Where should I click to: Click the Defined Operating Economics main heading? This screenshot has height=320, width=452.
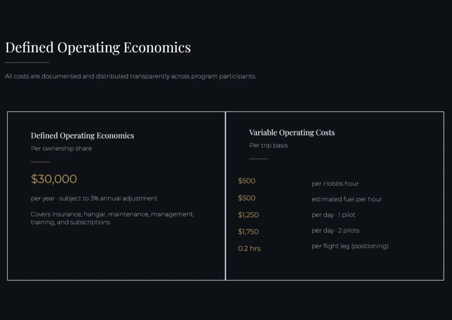98,48
